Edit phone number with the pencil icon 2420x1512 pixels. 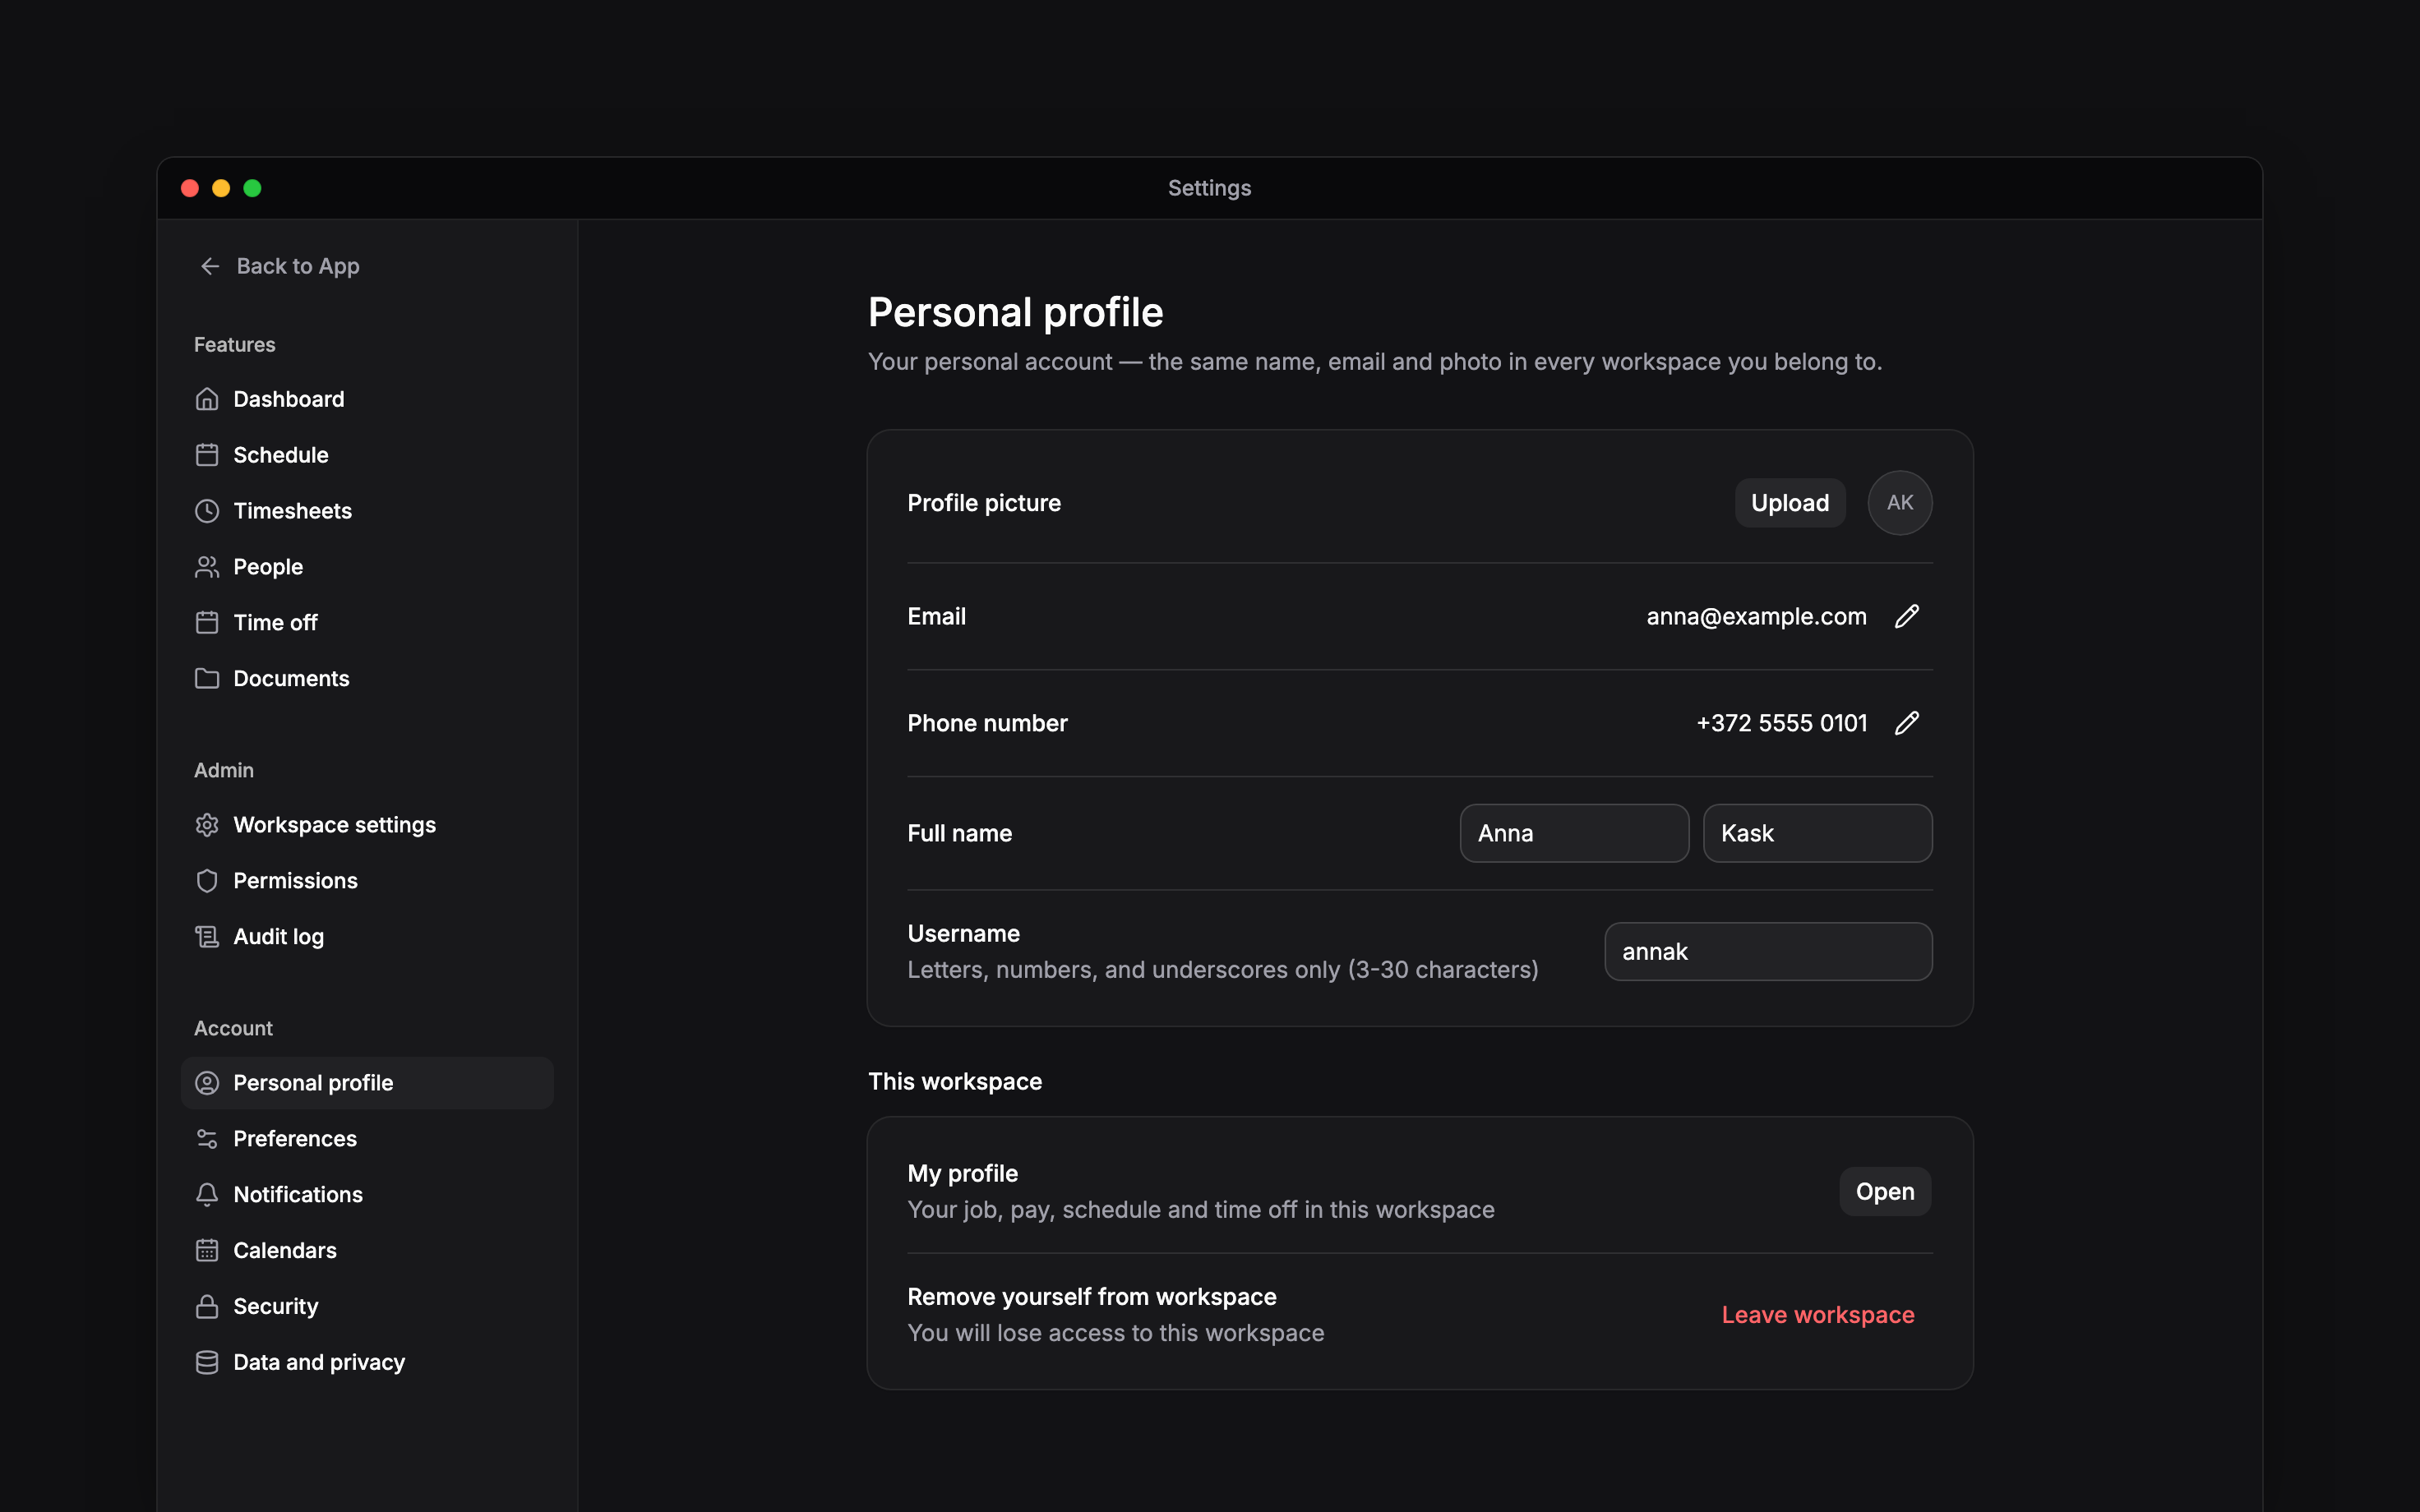tap(1907, 723)
